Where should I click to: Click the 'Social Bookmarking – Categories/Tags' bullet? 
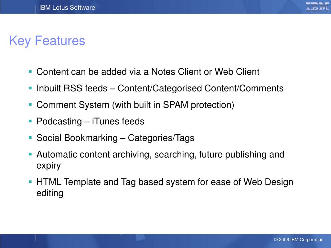pos(115,138)
